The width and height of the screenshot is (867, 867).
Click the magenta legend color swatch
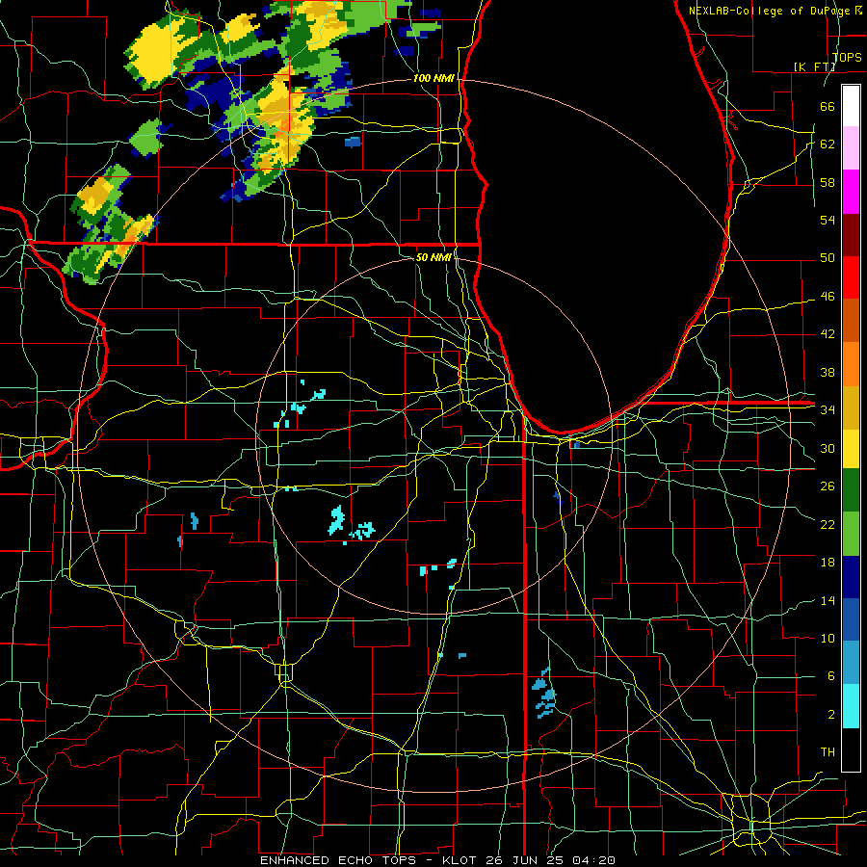point(851,192)
